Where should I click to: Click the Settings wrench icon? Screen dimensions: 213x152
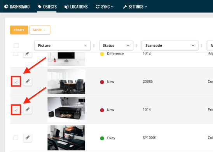click(125, 7)
